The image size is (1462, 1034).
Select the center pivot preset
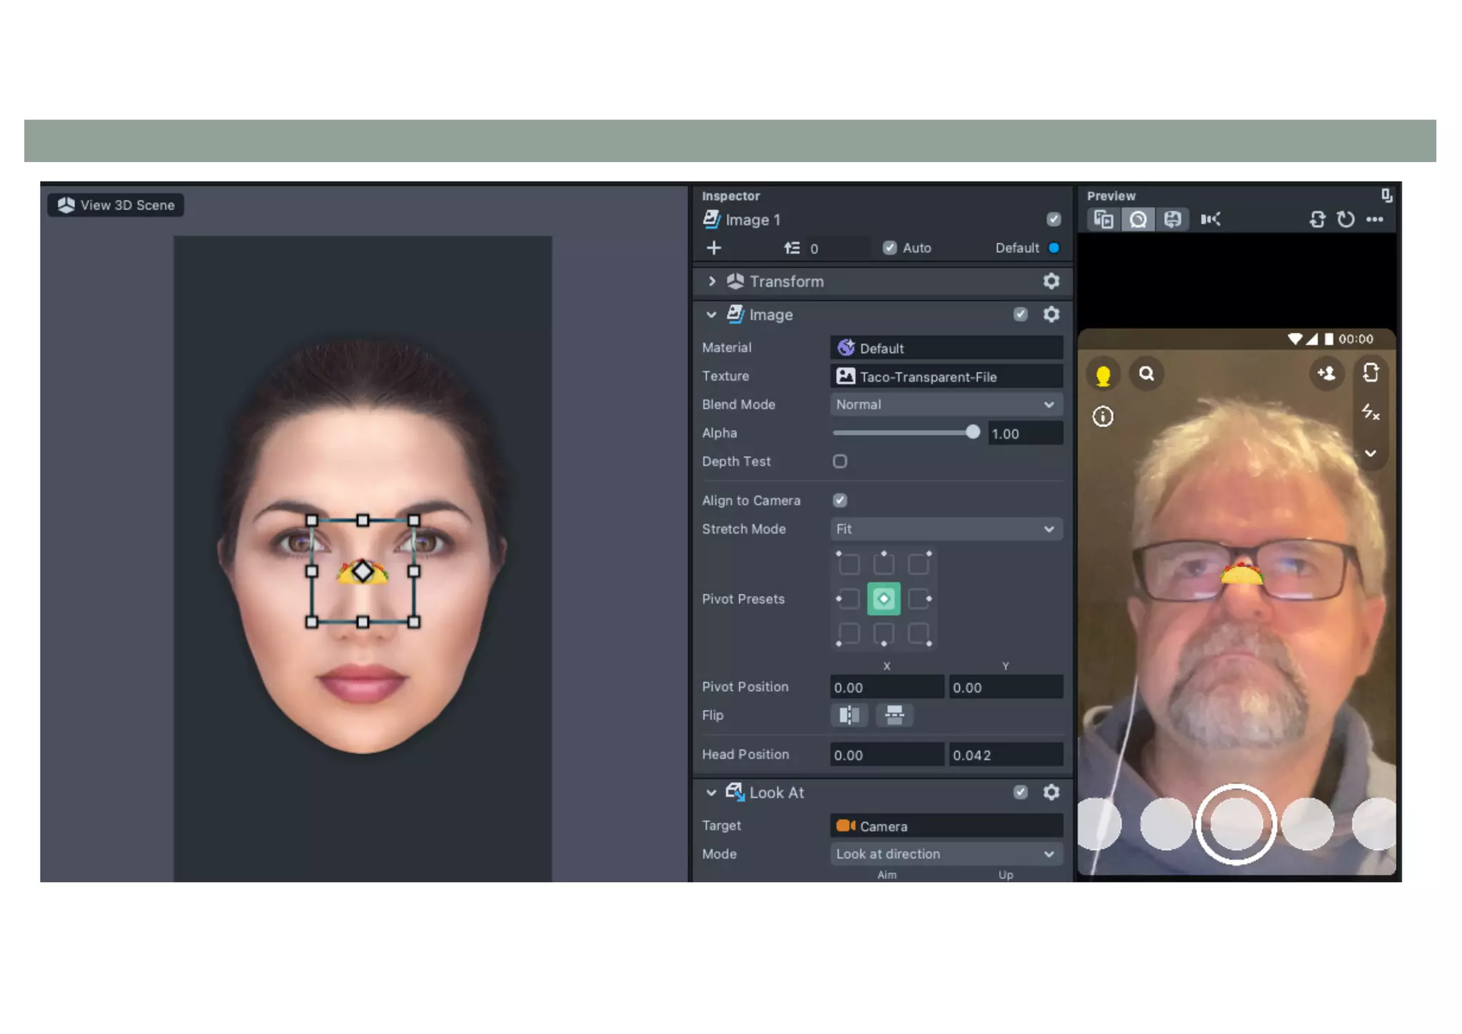(883, 598)
